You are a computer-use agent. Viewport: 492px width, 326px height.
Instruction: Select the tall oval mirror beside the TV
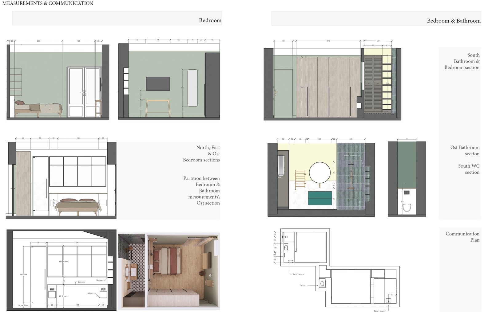(192, 88)
